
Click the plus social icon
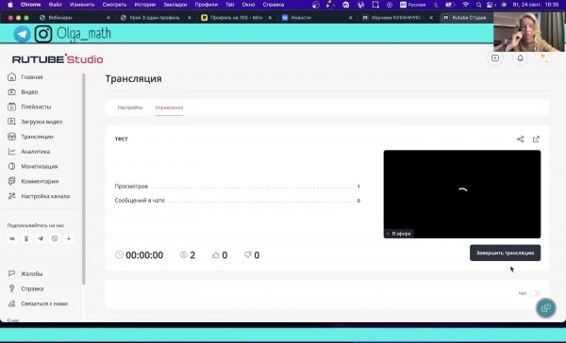pos(69,238)
